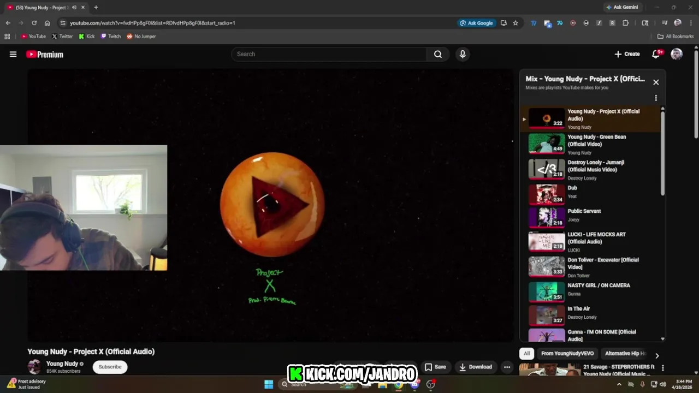Select the Dub by Yeat track
The image size is (699, 393).
pyautogui.click(x=590, y=194)
